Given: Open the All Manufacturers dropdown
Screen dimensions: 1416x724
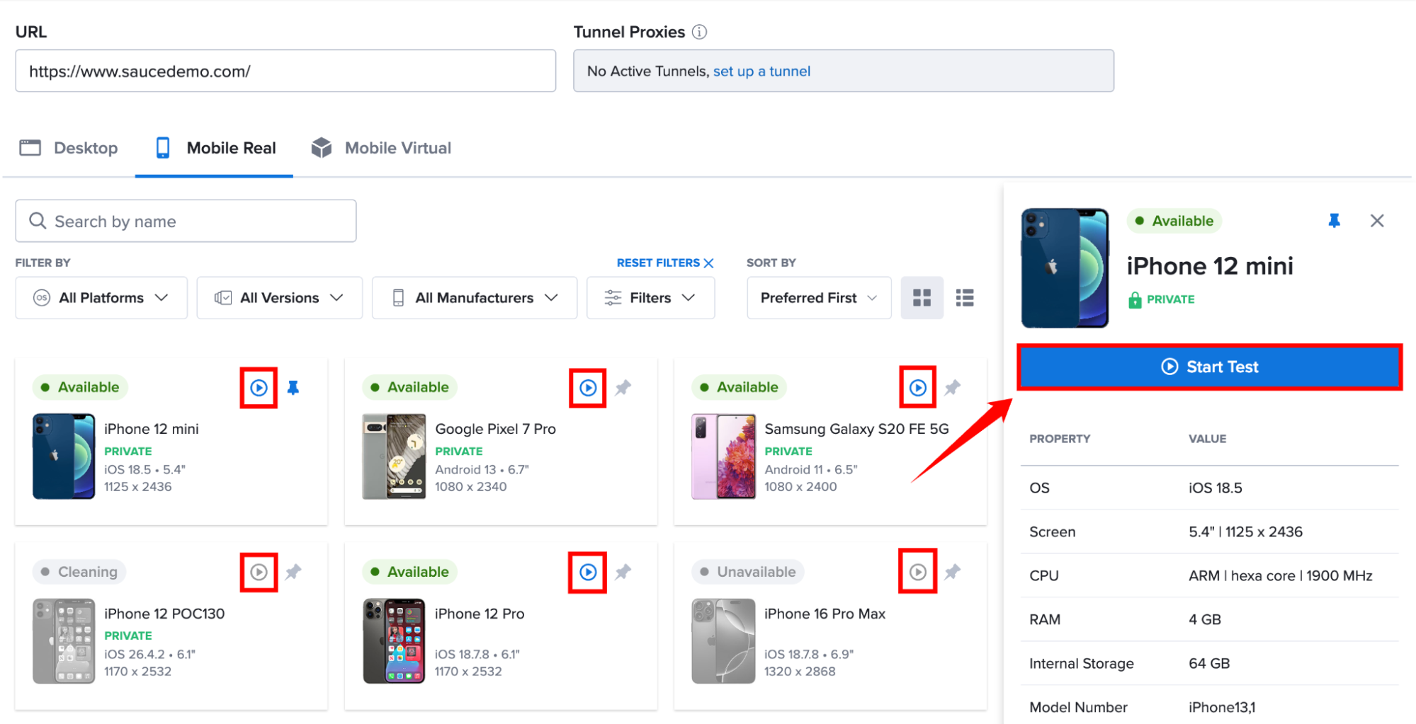Looking at the screenshot, I should coord(475,298).
